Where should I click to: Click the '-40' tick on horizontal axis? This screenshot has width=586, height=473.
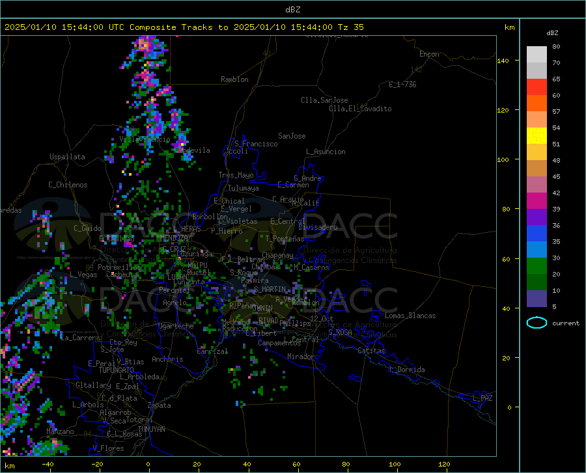tap(48, 464)
